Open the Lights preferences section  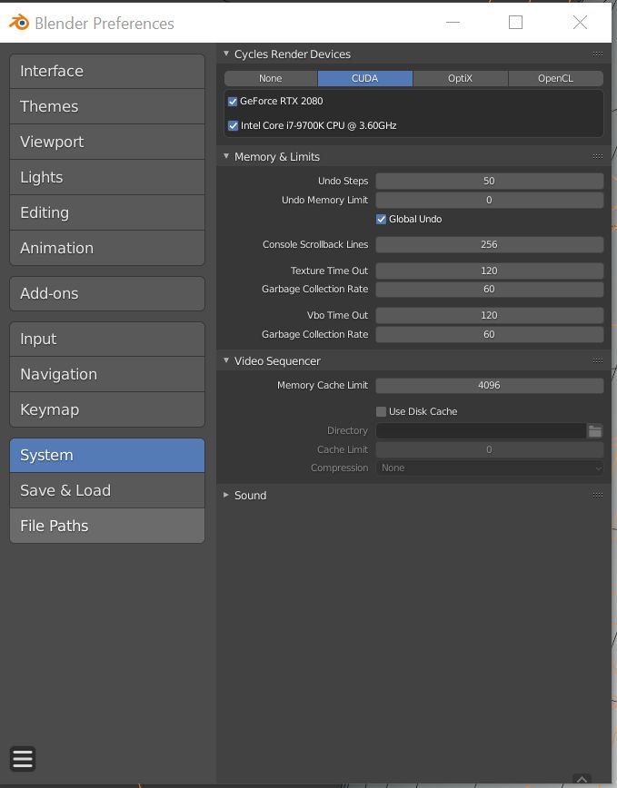tap(107, 177)
